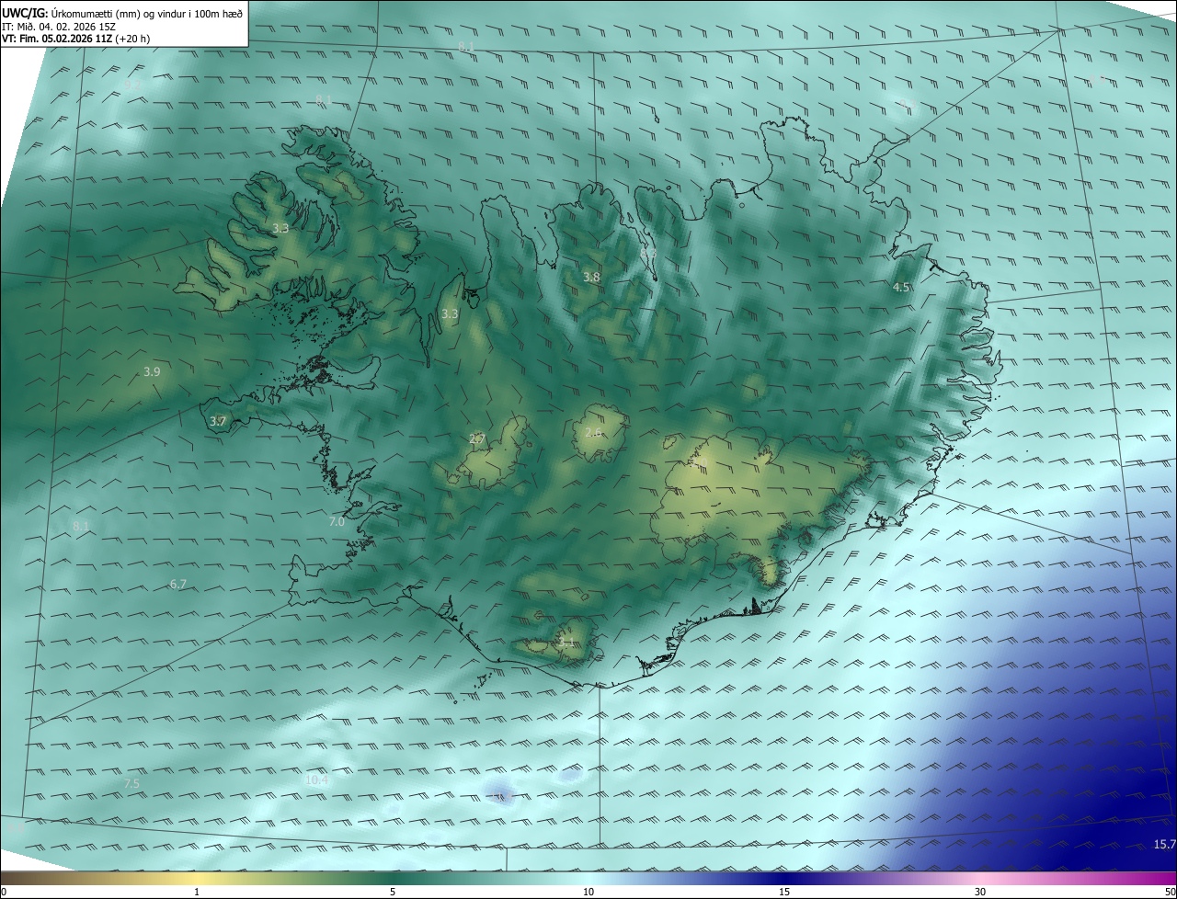Click the colour scale label 1
Image resolution: width=1177 pixels, height=899 pixels.
coord(197,893)
